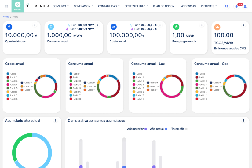Image resolution: width=252 pixels, height=168 pixels.
Task: Click the E-MENHIR brand logo
Action: (x=38, y=6)
